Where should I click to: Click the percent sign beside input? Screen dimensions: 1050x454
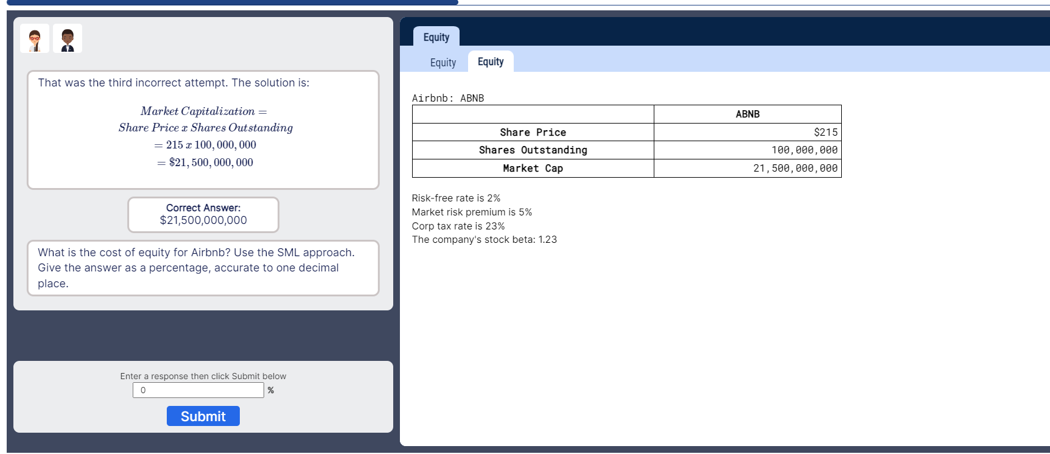[271, 390]
